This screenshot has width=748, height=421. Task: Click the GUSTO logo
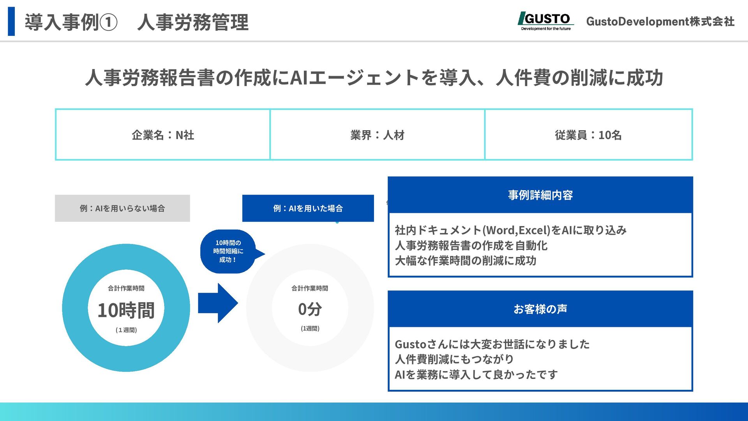coord(545,21)
